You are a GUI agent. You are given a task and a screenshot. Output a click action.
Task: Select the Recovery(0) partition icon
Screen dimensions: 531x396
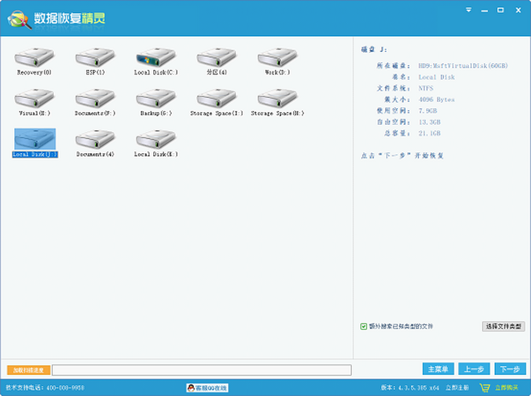(34, 58)
